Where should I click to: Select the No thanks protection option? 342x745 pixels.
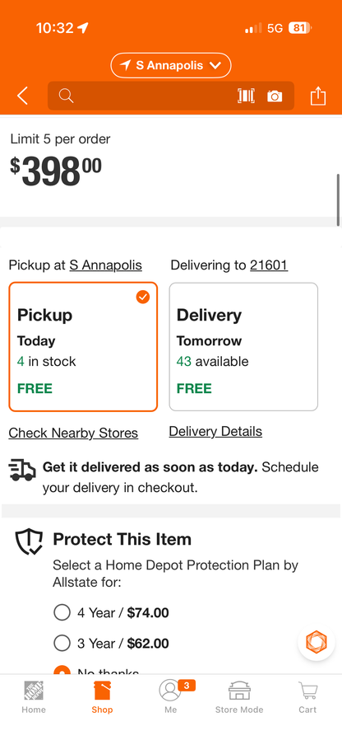coord(62,671)
